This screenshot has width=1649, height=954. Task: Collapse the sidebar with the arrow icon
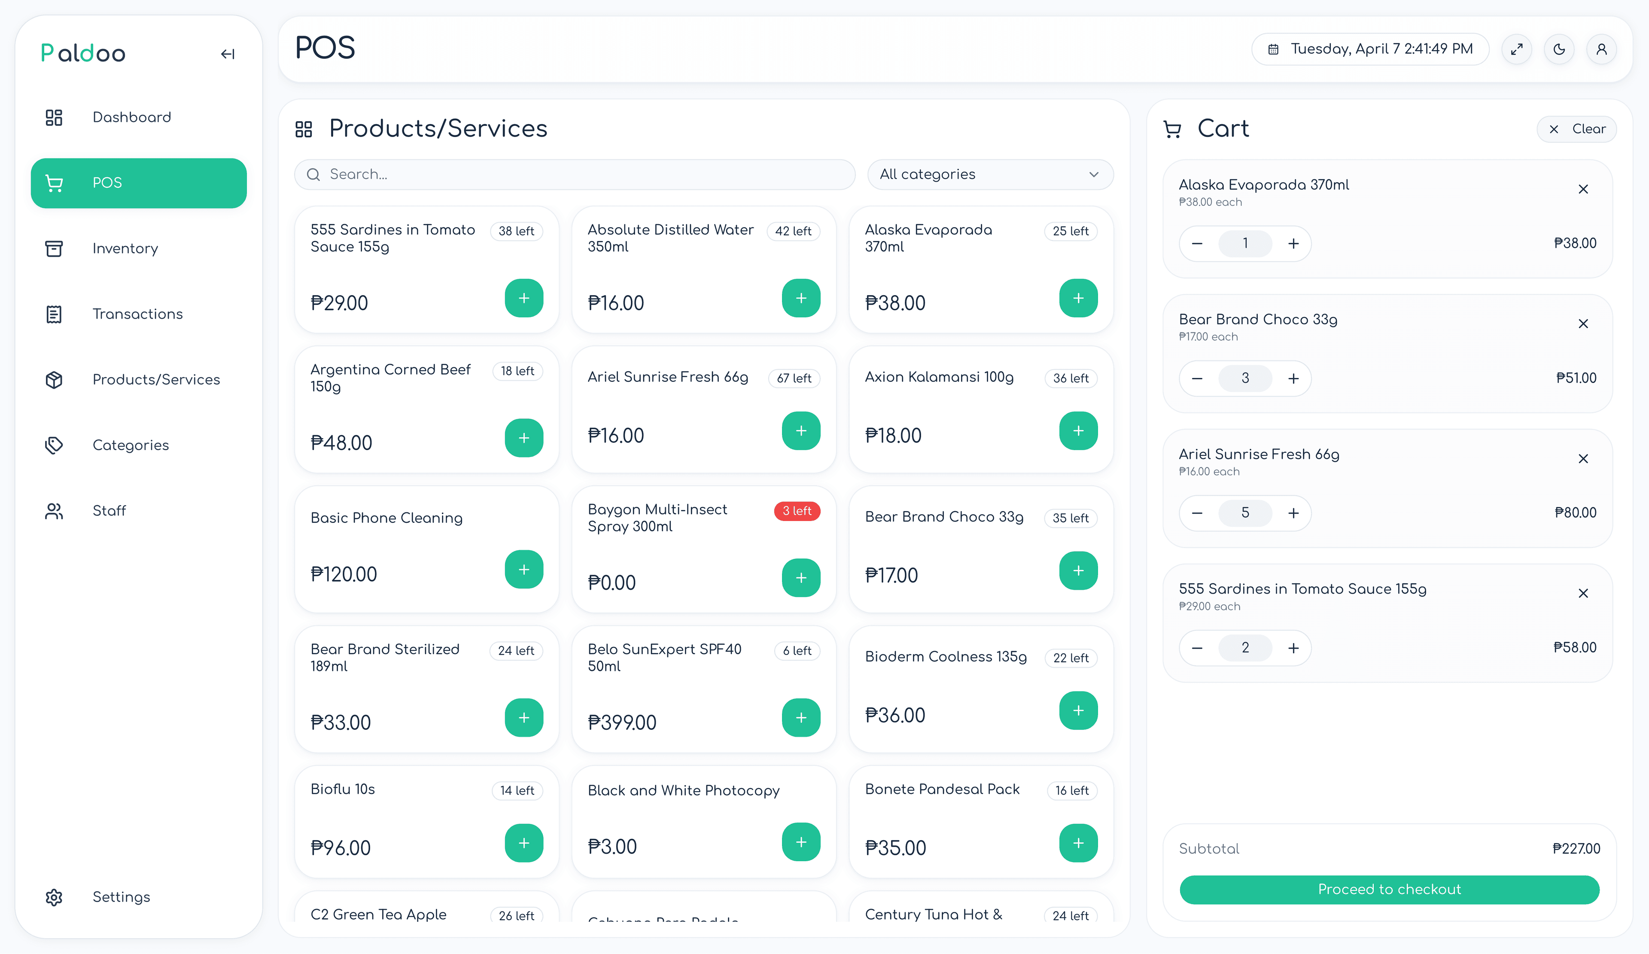point(227,54)
